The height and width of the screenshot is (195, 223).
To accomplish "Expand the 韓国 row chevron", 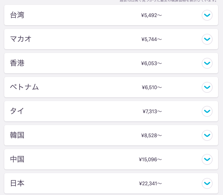I will coord(207,135).
